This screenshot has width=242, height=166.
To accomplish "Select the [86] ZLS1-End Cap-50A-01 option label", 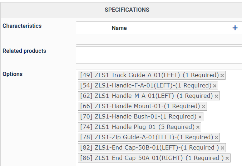I will (152, 158).
